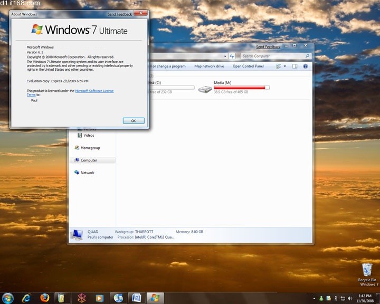Close the About Windows dialog
This screenshot has width=380, height=304.
140,13
